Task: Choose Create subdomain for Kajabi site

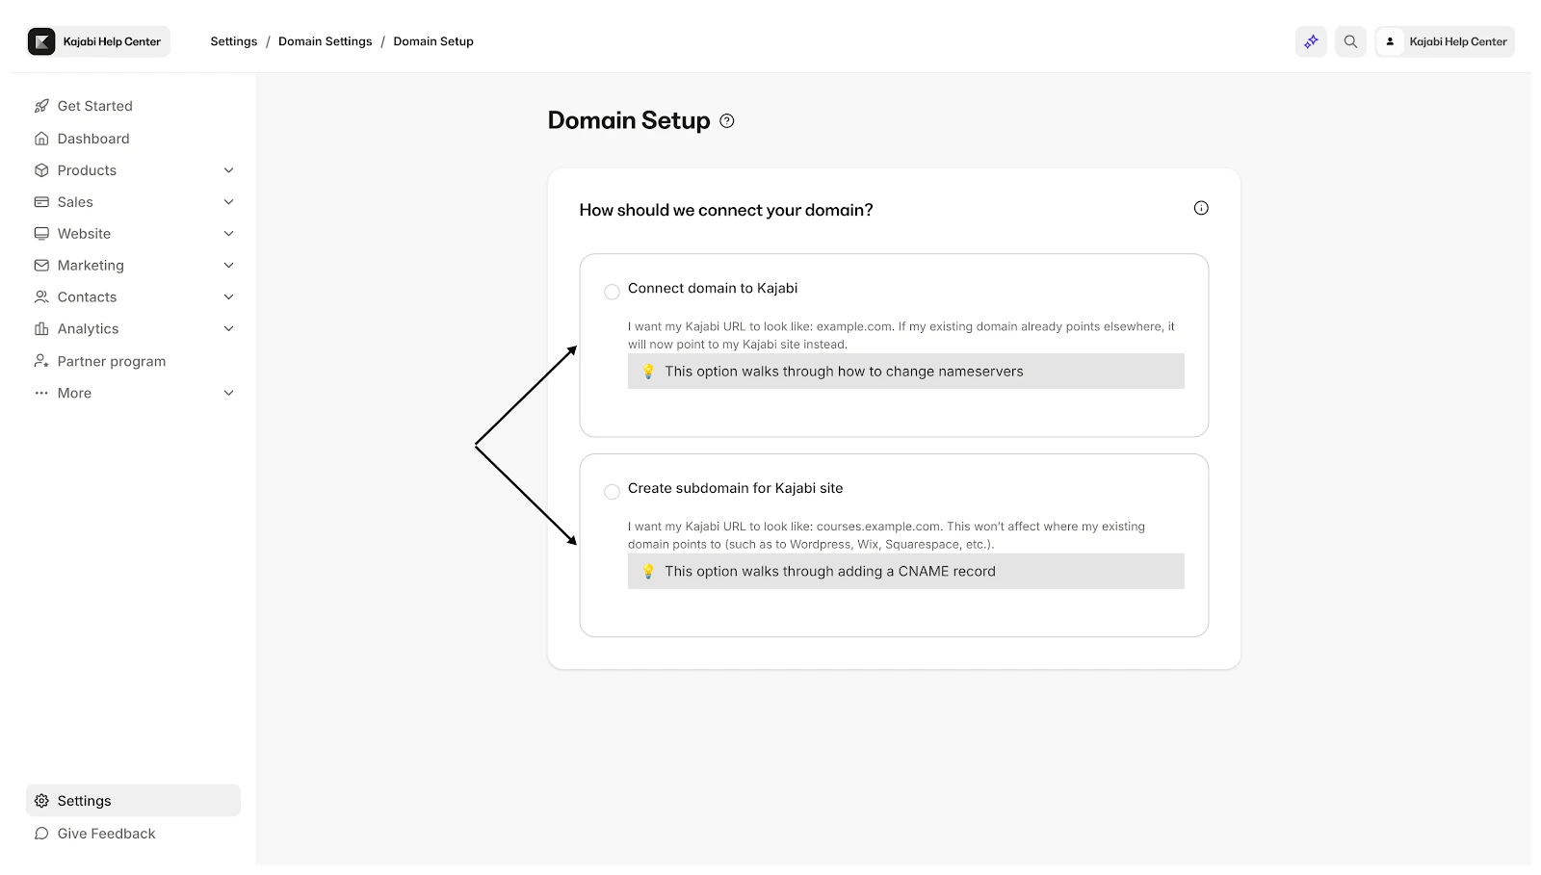Action: (x=612, y=491)
